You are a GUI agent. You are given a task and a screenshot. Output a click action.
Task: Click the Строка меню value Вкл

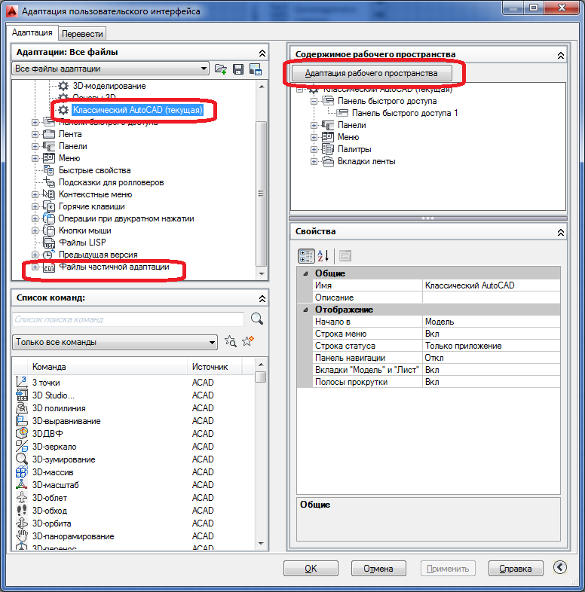[491, 334]
